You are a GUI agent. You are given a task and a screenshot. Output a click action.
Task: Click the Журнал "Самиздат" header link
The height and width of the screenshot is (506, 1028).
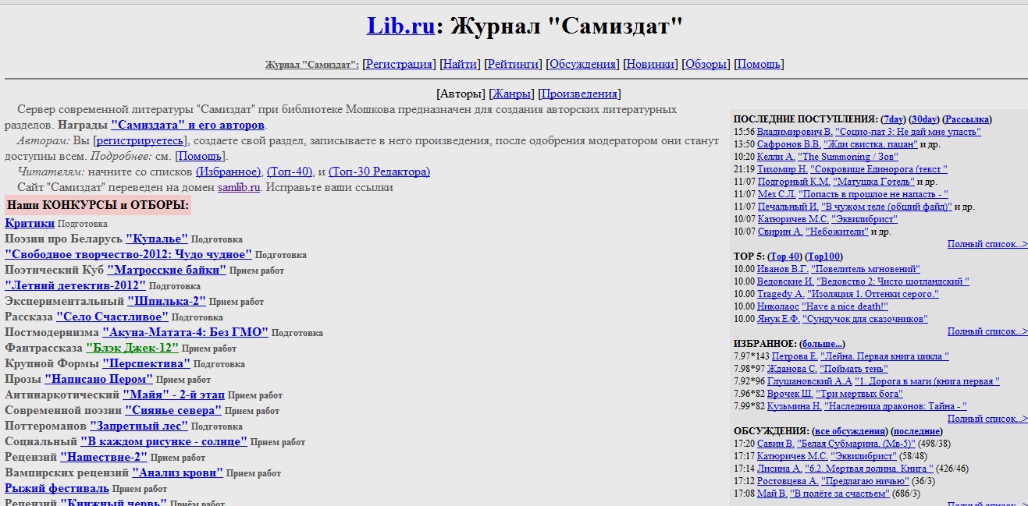(312, 65)
